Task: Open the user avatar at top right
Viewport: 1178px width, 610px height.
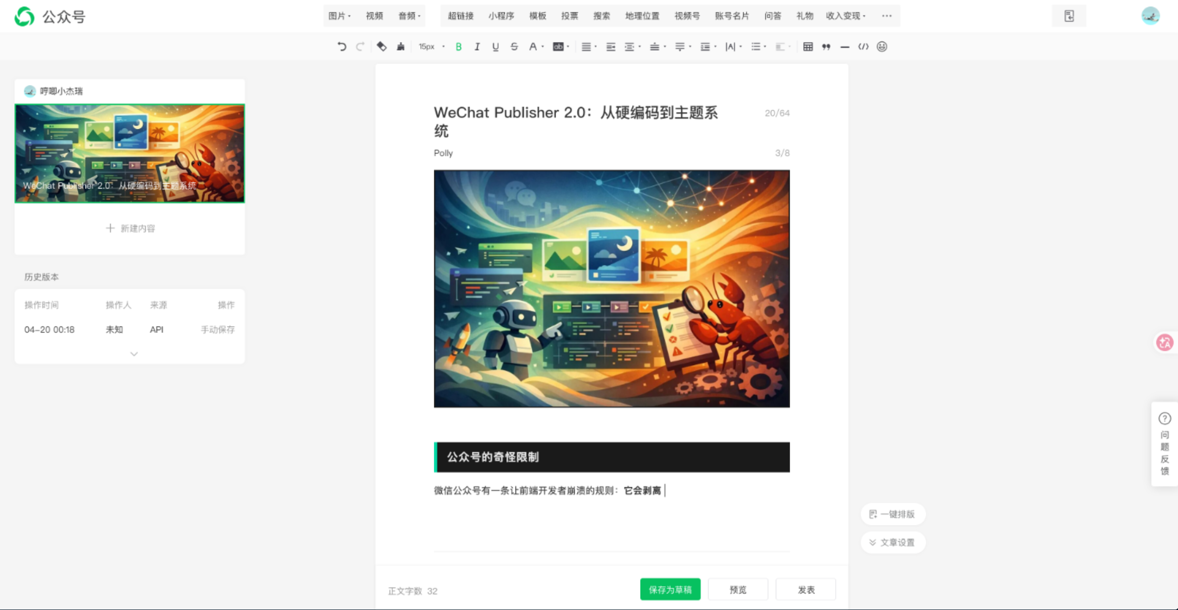Action: (x=1151, y=16)
